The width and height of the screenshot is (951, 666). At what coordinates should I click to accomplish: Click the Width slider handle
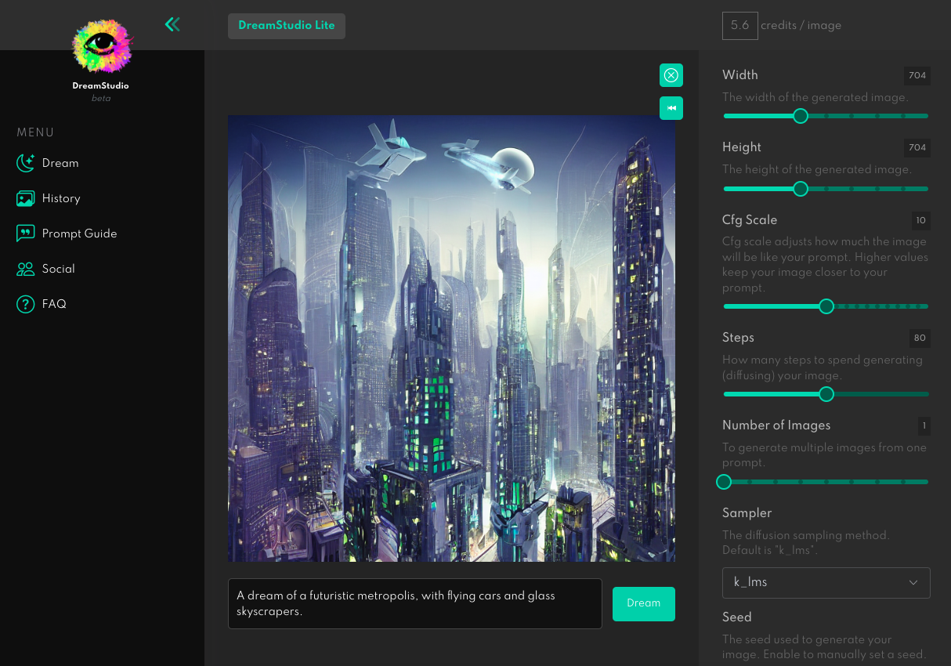tap(800, 116)
